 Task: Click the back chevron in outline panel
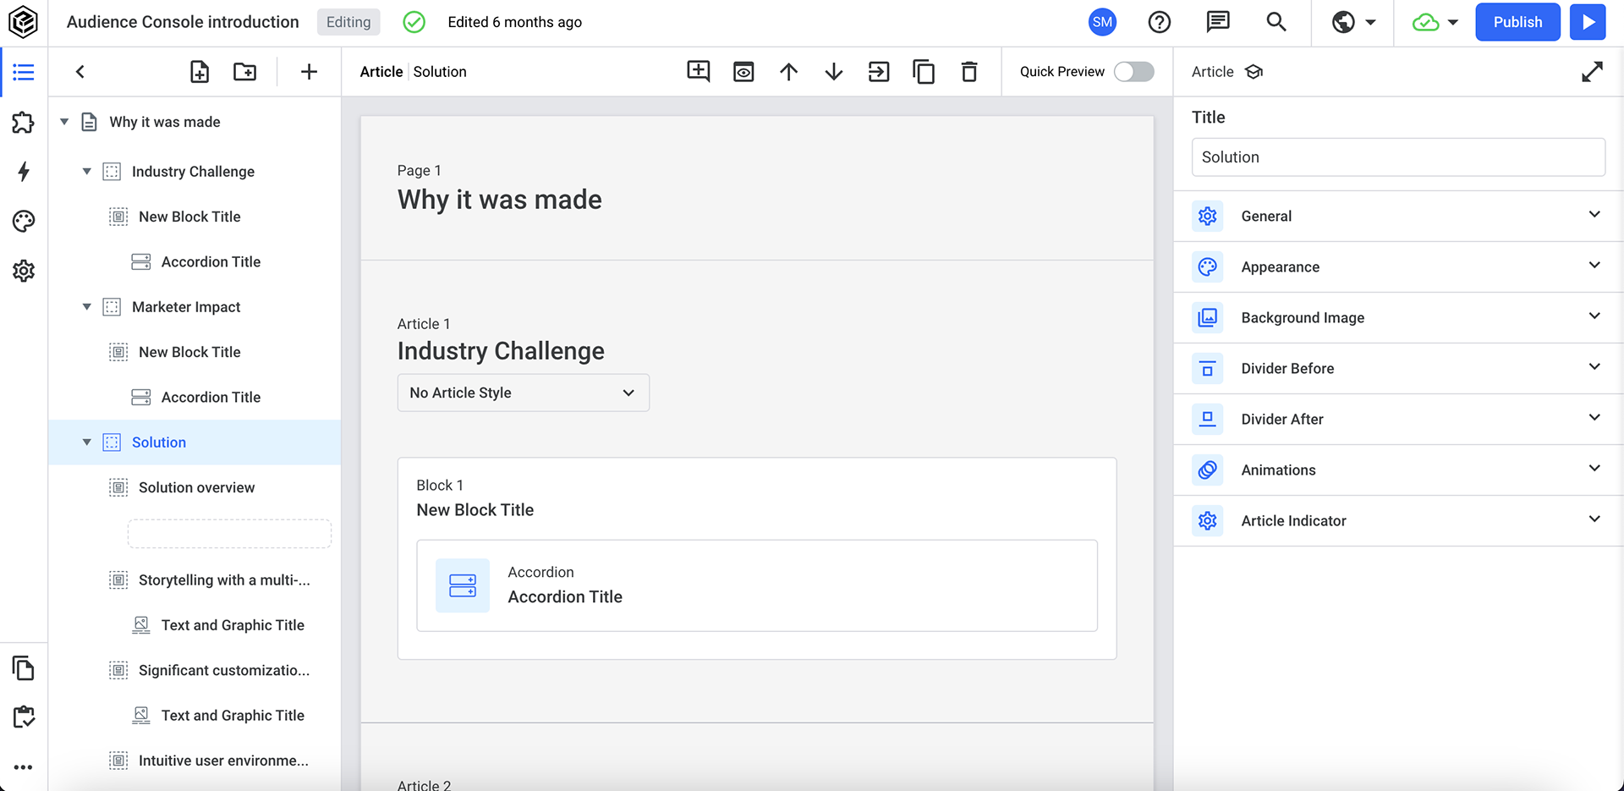(80, 72)
